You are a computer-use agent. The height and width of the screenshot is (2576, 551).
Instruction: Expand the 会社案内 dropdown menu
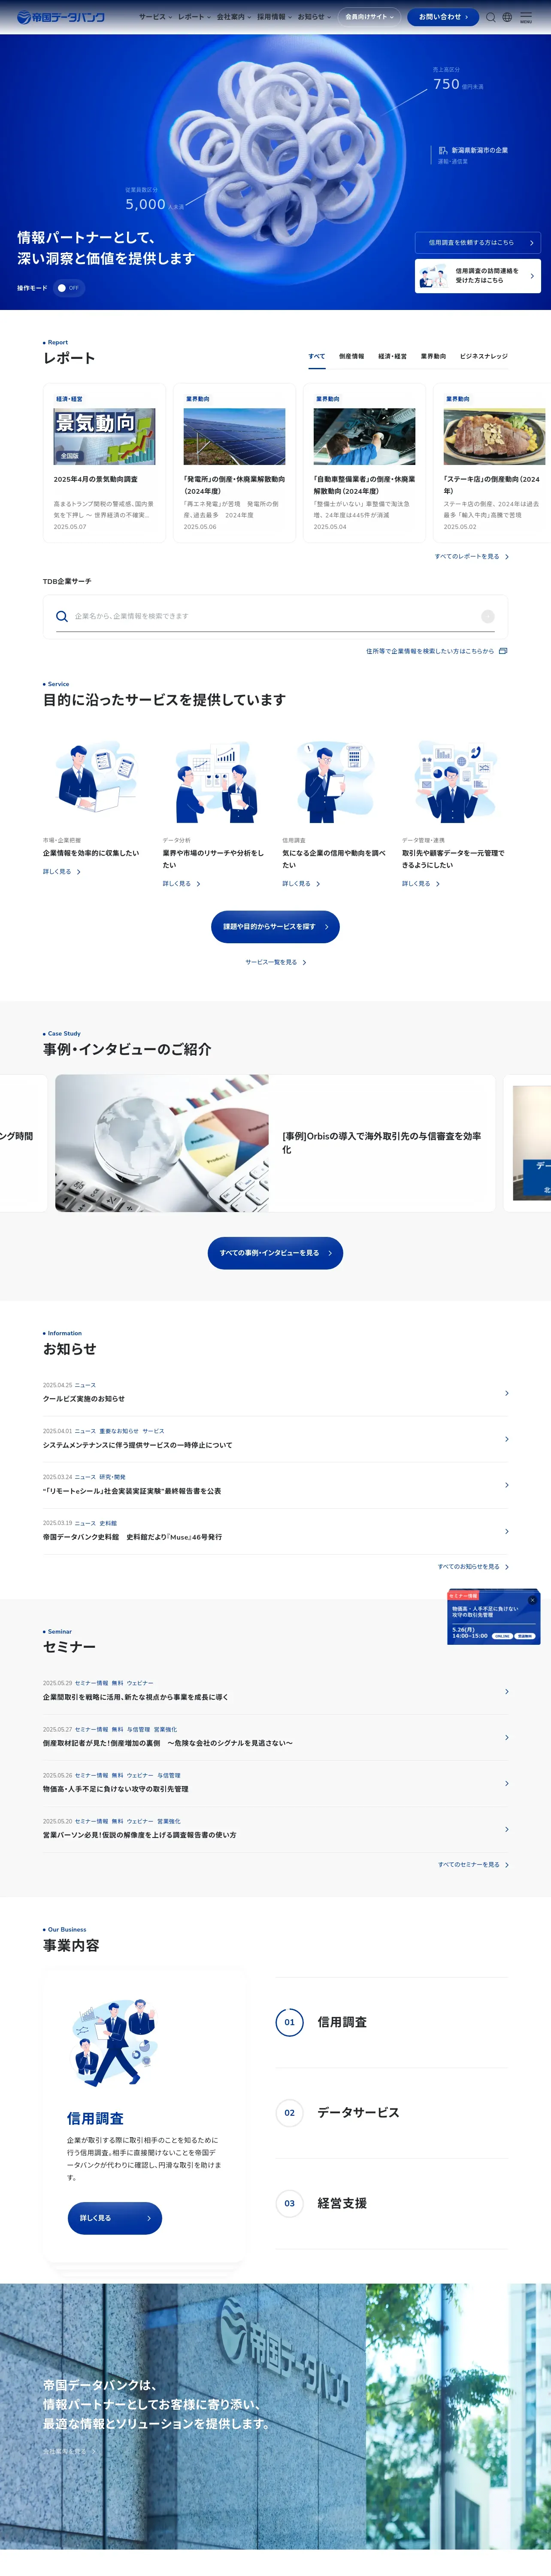click(233, 17)
